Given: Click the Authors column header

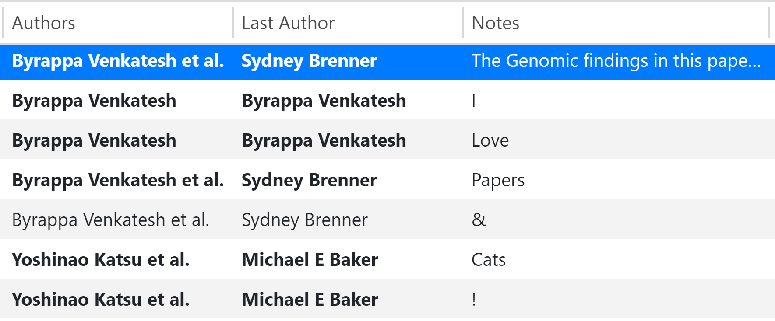Looking at the screenshot, I should (x=44, y=23).
